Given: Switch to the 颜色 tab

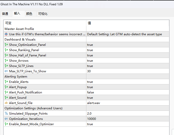Looking at the screenshot, I should tap(29, 14).
